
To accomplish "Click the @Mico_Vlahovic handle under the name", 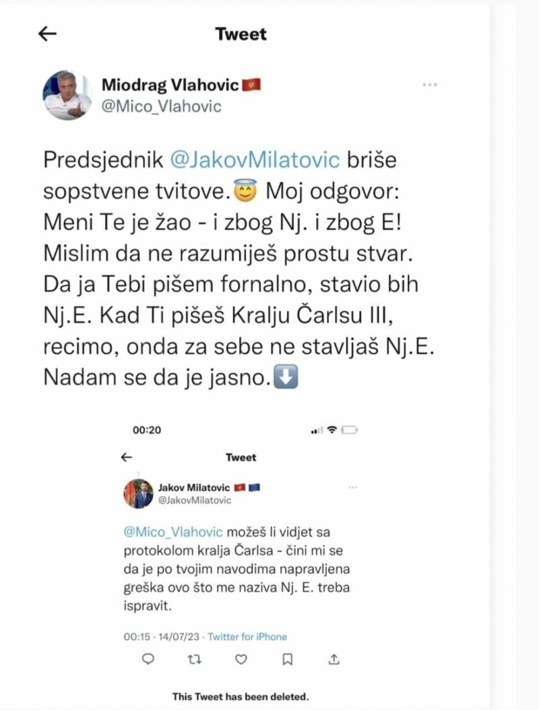I will [161, 106].
